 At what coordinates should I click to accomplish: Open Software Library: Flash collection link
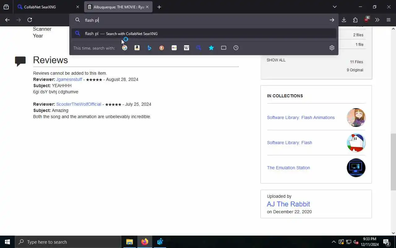[x=289, y=143]
